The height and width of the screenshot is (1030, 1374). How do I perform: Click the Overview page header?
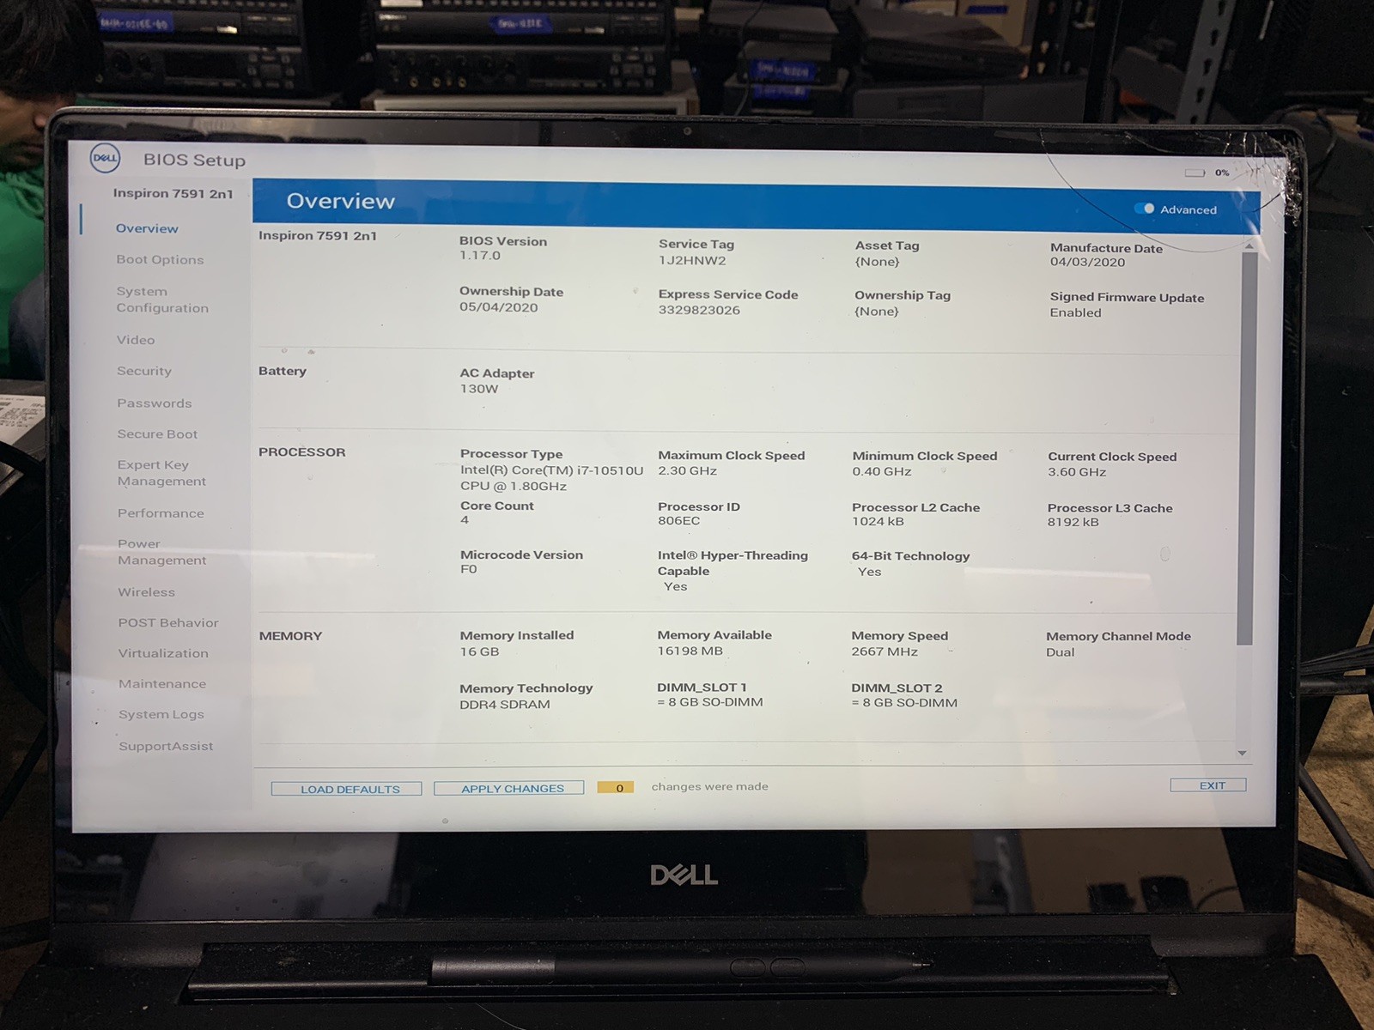(x=340, y=201)
